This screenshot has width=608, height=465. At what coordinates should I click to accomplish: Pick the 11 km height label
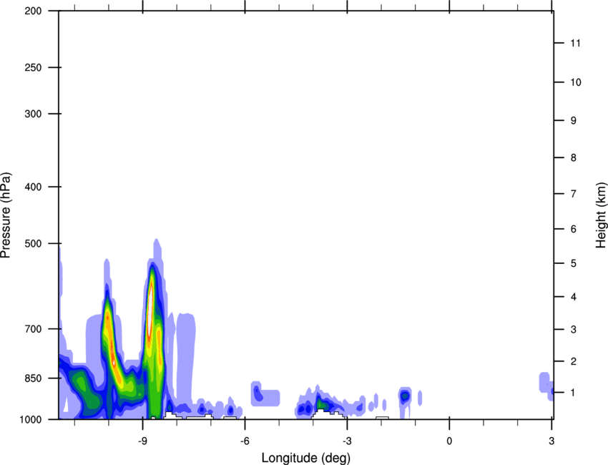pos(575,43)
